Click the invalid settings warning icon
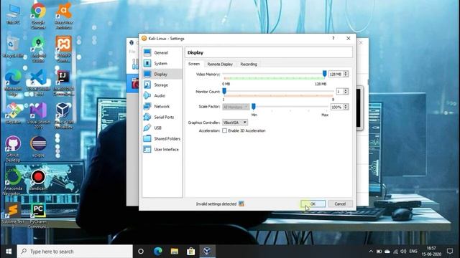The image size is (460, 258). pyautogui.click(x=241, y=204)
